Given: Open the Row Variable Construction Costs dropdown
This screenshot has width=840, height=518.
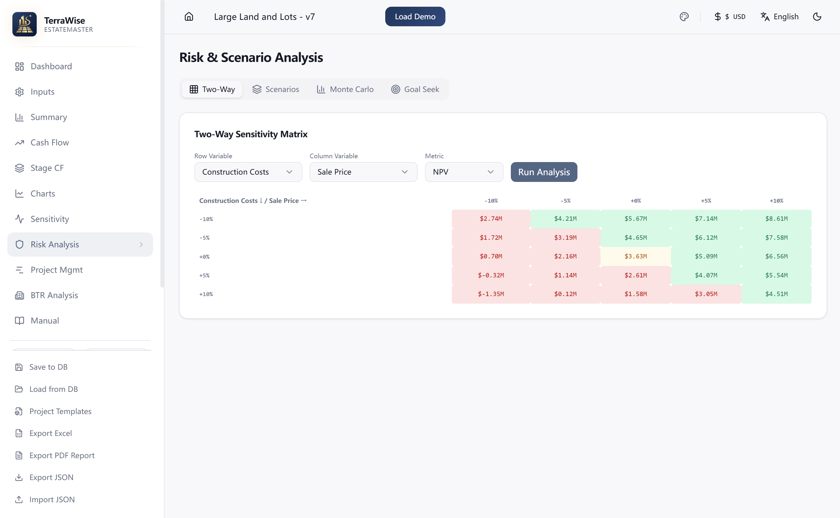Looking at the screenshot, I should pos(248,172).
